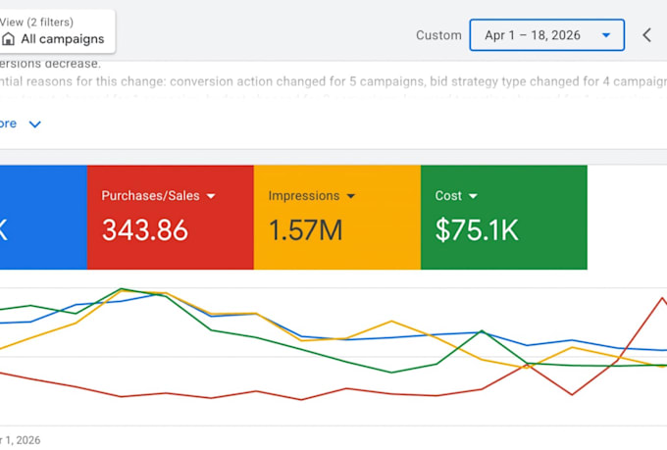
Task: Click the home icon beside All campaigns
Action: [x=8, y=39]
